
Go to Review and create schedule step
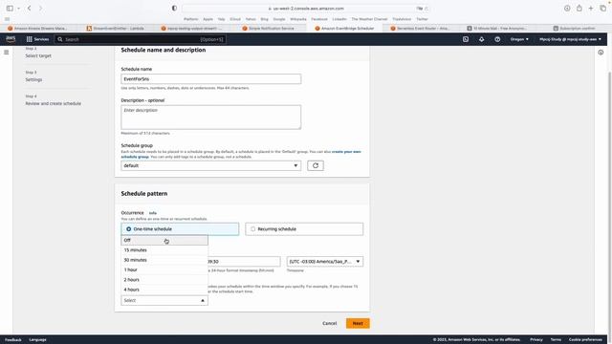(54, 103)
